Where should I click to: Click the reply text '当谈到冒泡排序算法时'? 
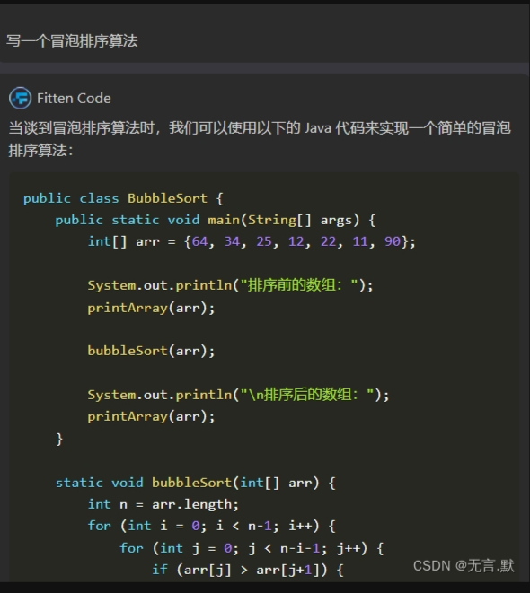[x=82, y=127]
